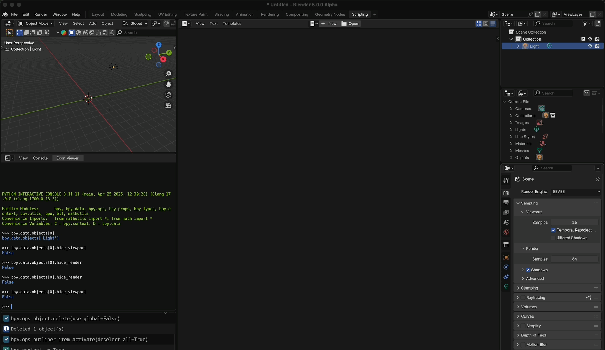
Task: Click Render Samples value 64
Action: click(x=575, y=259)
